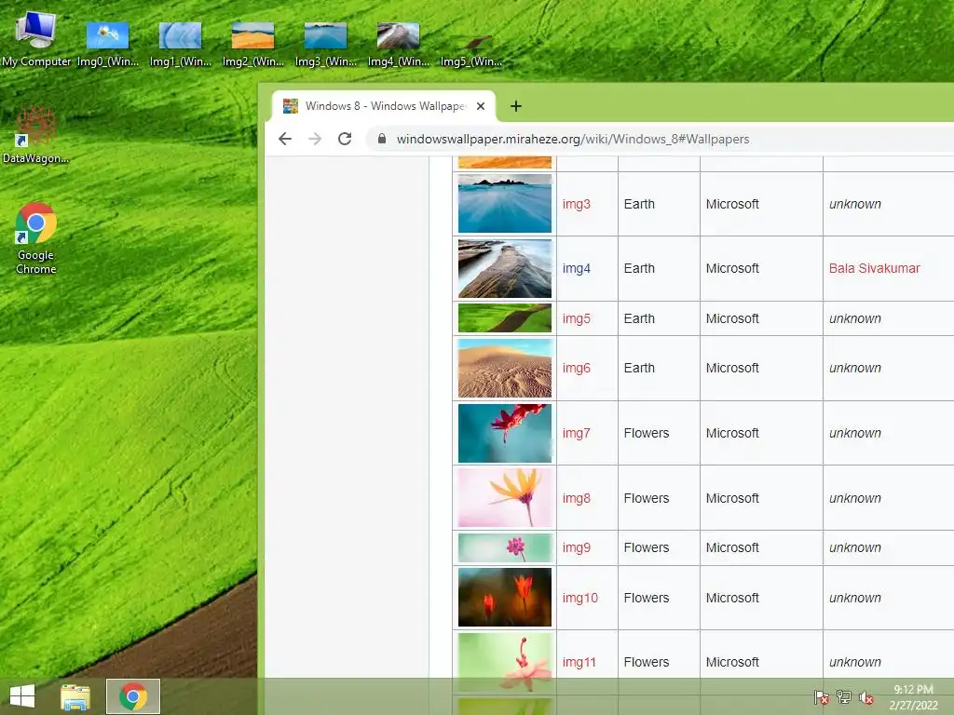Open network tray icon
Viewport: 954px width, 715px height.
(x=844, y=697)
